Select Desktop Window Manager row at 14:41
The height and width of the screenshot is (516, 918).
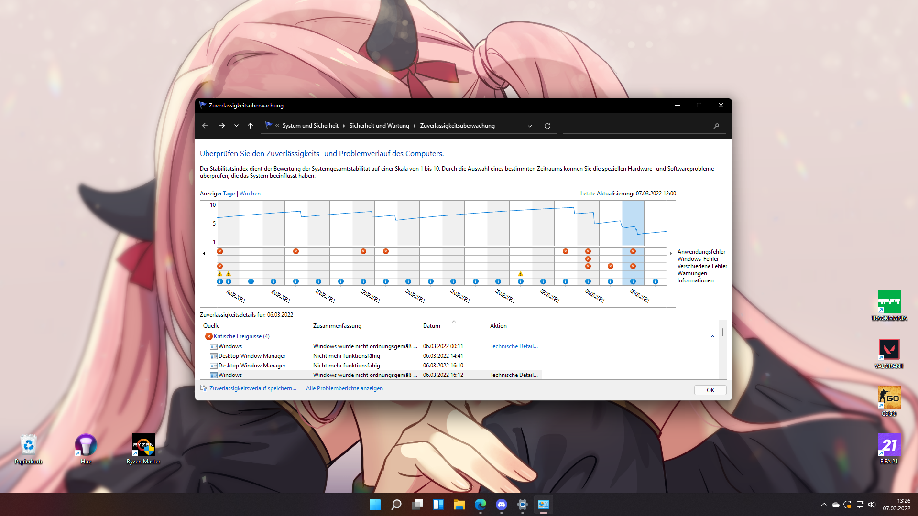point(375,356)
